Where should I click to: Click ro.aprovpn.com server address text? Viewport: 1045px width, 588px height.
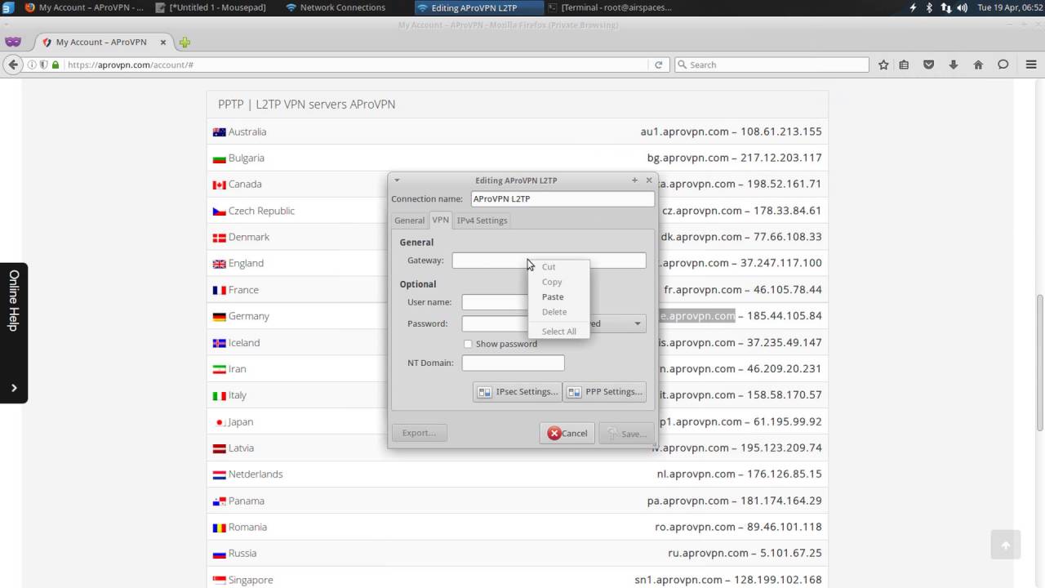[695, 527]
